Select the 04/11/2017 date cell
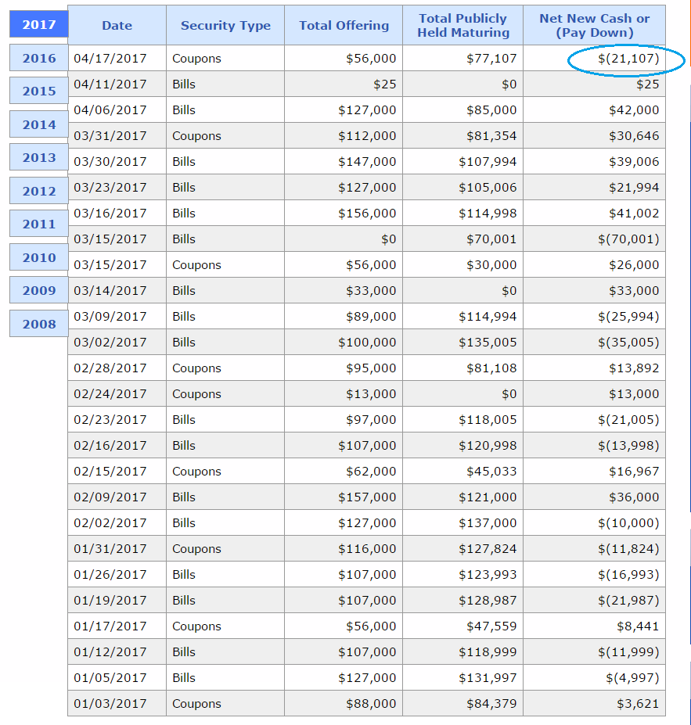Screen dimensions: 691x725 pos(117,84)
